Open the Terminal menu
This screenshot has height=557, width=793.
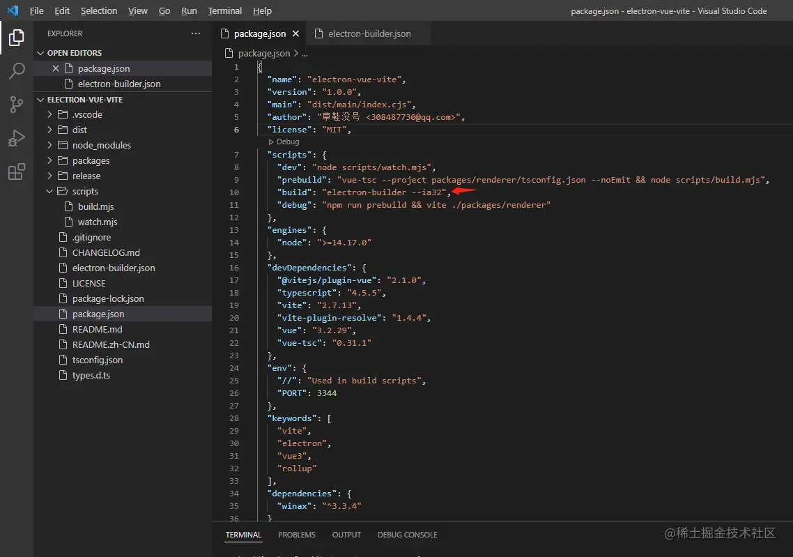tap(224, 10)
